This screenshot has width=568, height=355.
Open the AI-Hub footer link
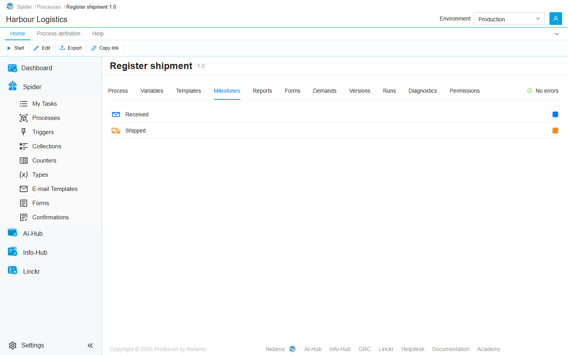coord(313,349)
